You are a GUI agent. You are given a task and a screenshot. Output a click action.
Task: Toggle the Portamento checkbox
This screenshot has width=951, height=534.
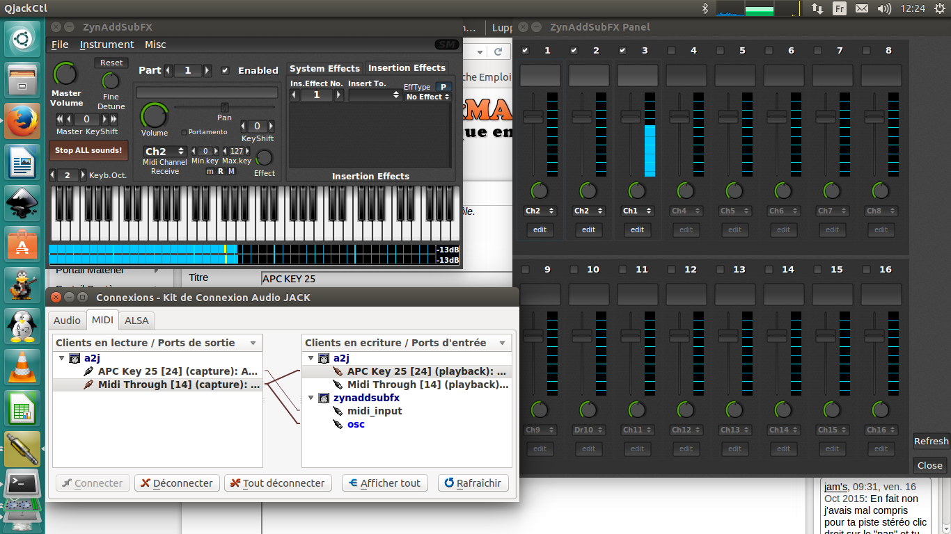(x=184, y=132)
